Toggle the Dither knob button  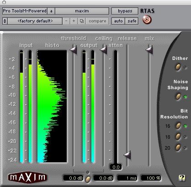tap(178, 67)
